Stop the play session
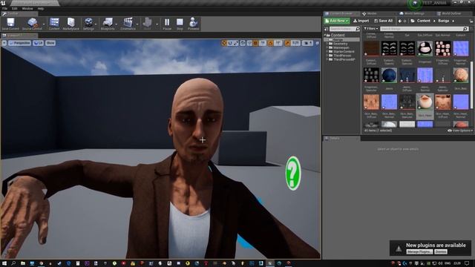This screenshot has height=267, width=475. [x=180, y=23]
